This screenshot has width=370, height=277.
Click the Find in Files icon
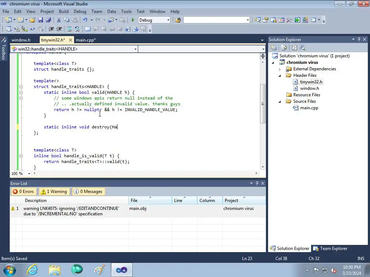tap(178, 20)
